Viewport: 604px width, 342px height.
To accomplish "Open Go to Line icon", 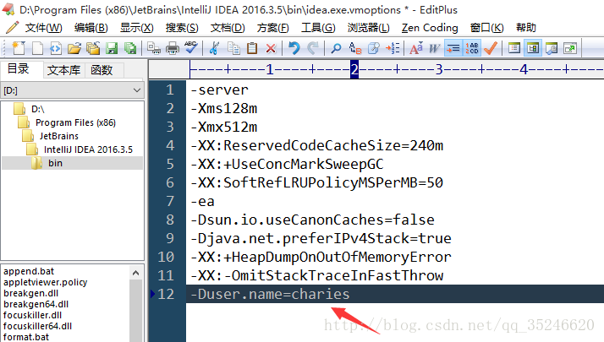I will point(393,48).
